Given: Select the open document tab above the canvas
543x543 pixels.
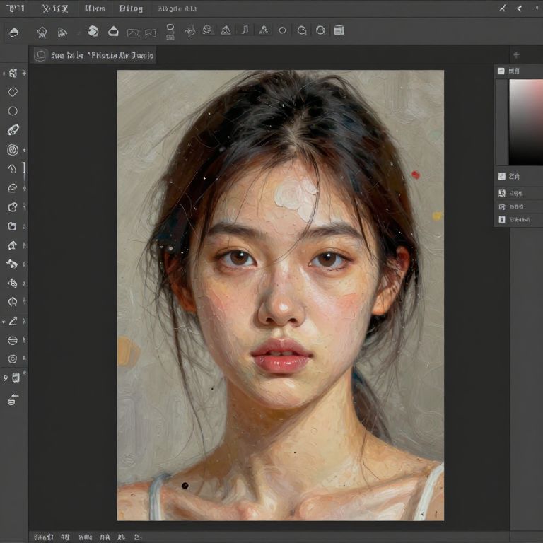Looking at the screenshot, I should pos(94,55).
